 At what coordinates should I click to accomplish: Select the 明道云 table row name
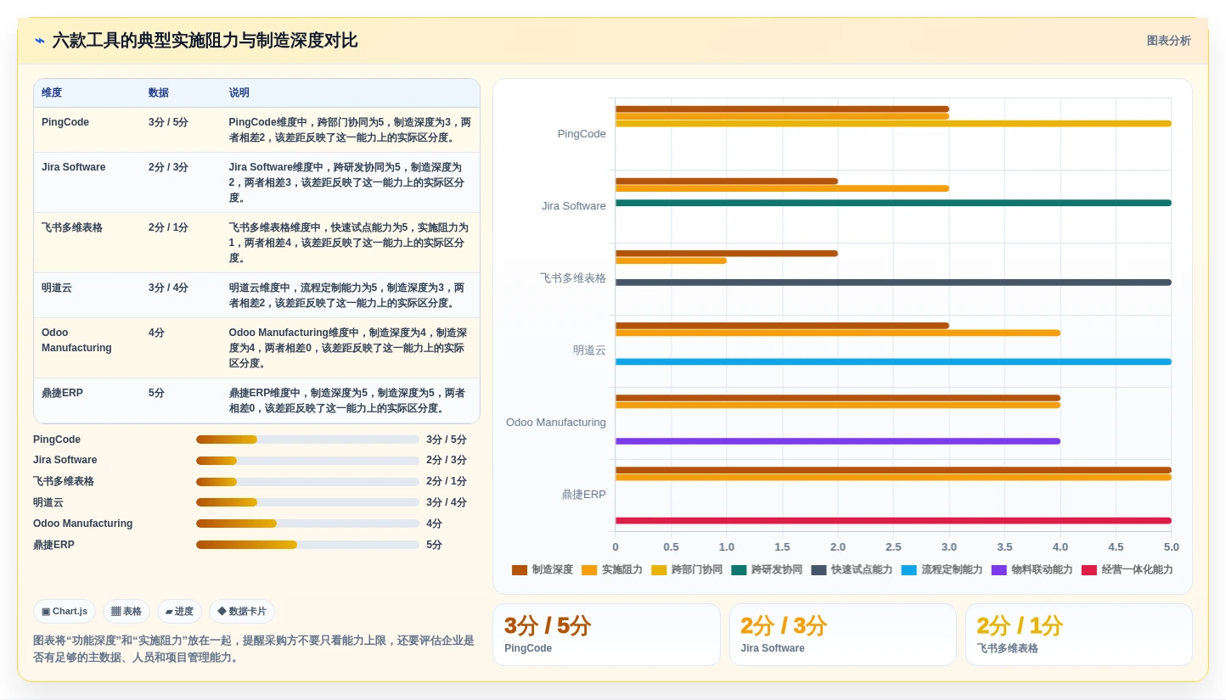click(x=57, y=288)
